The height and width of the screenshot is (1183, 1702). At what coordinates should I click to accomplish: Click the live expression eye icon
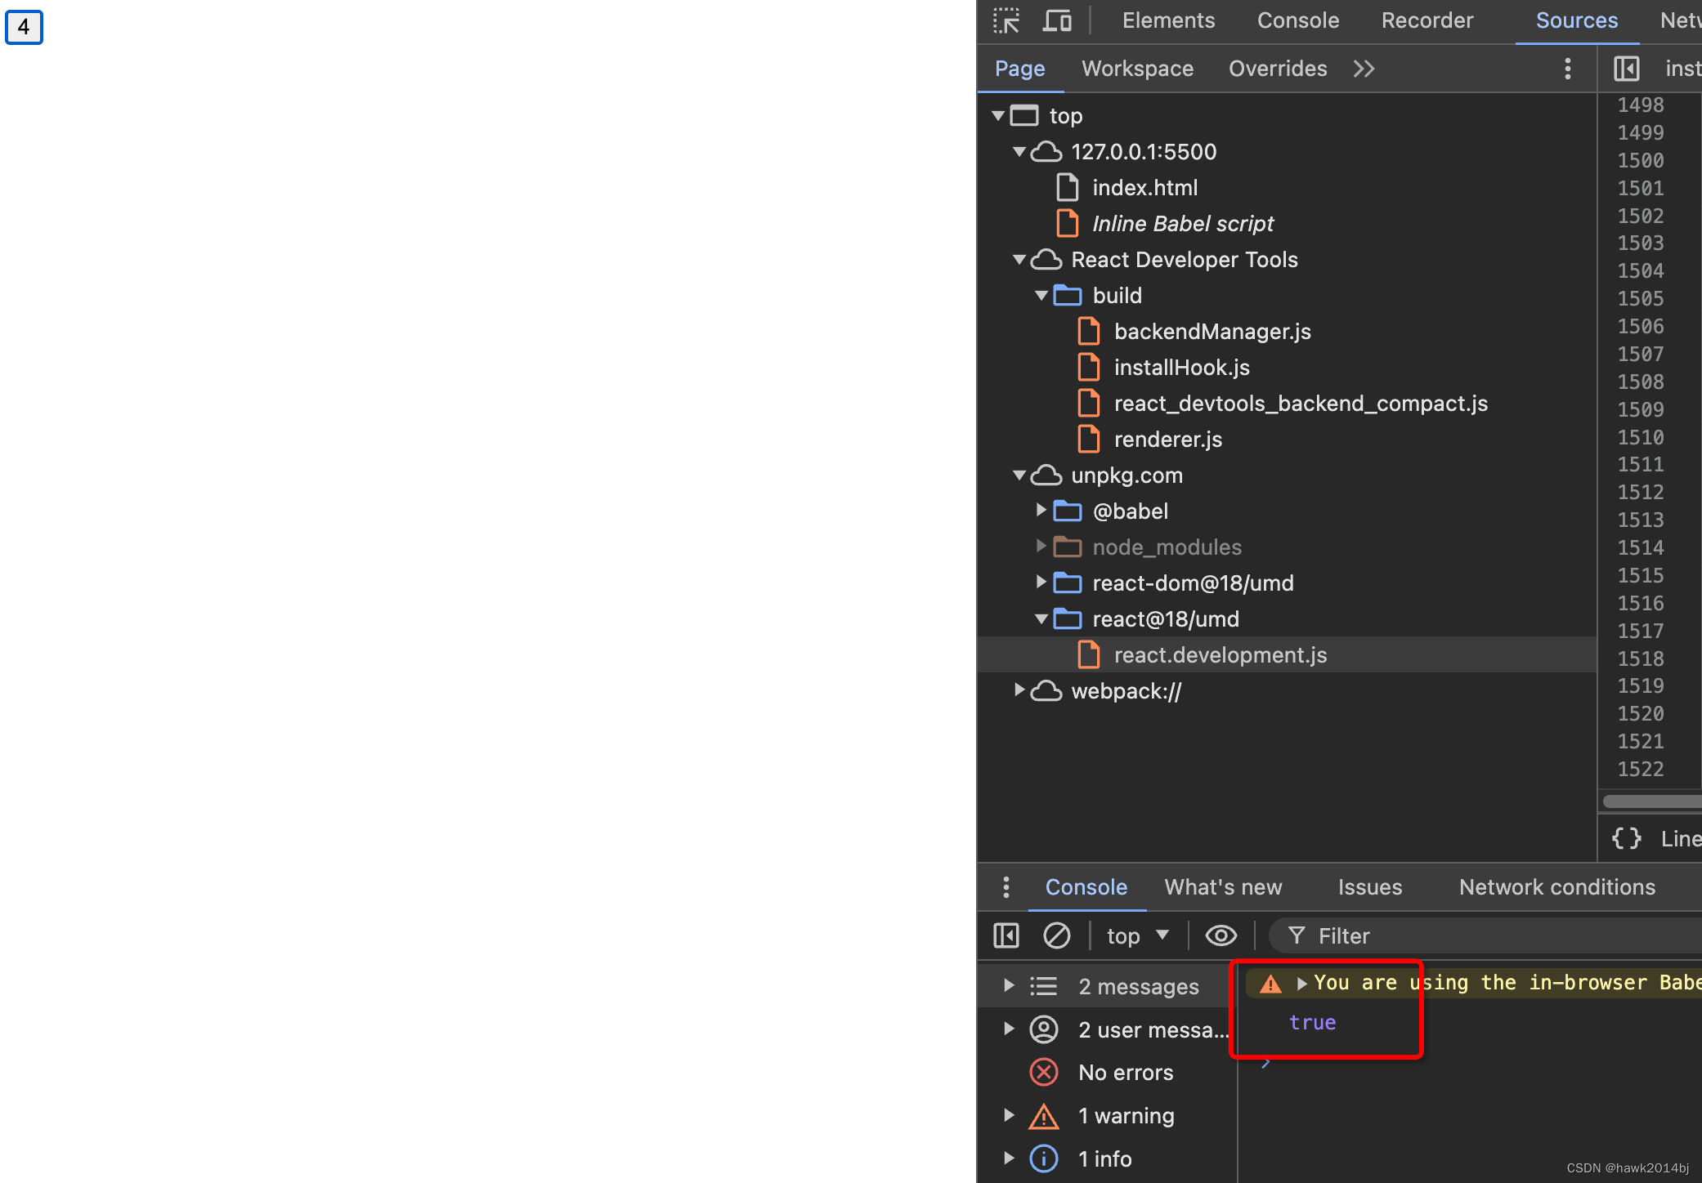point(1221,935)
